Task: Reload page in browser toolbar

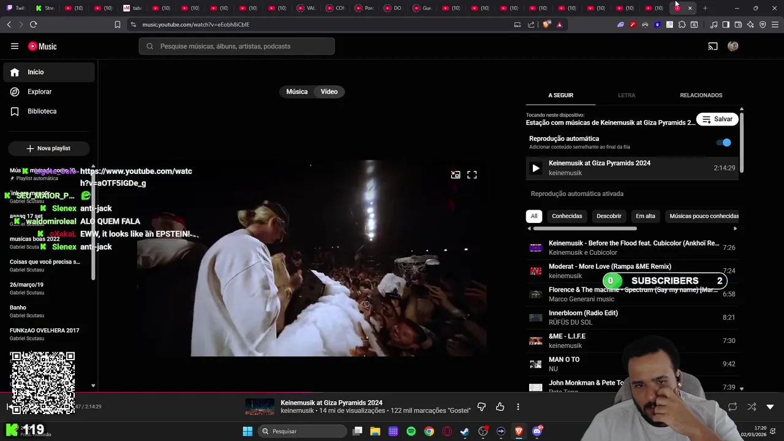Action: coord(33,24)
